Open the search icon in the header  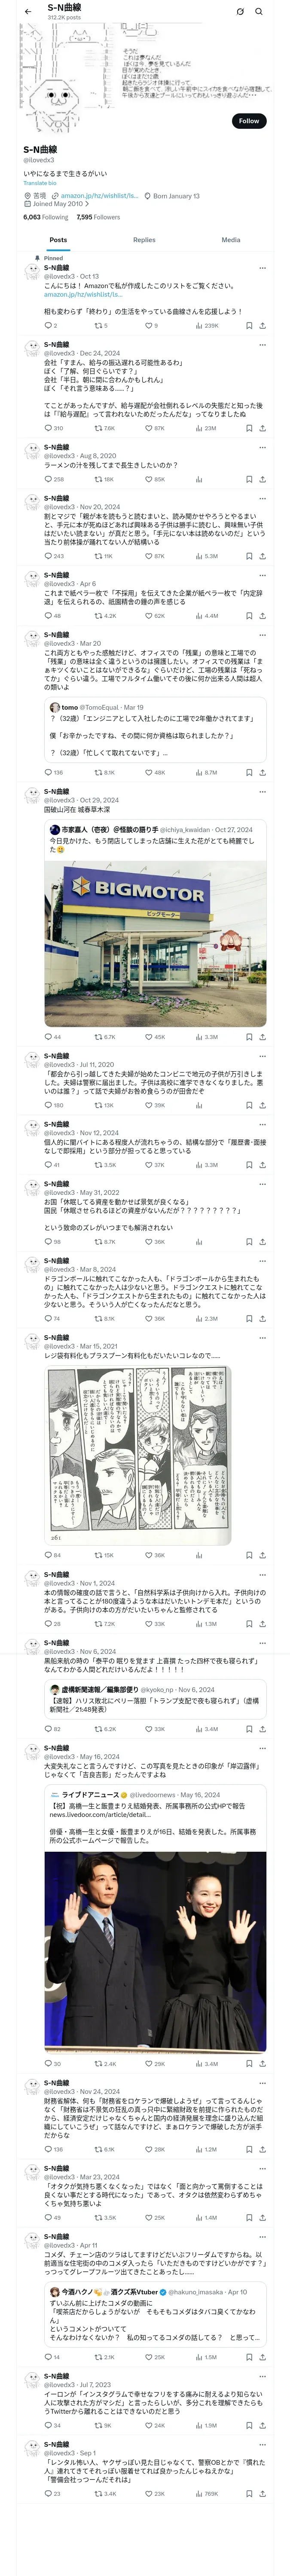click(x=259, y=11)
